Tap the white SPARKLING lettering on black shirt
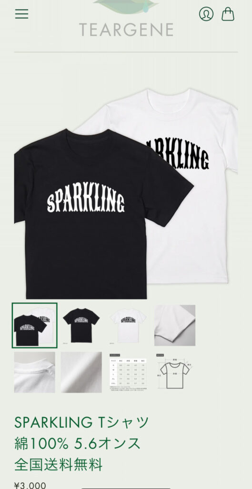 coord(86,200)
